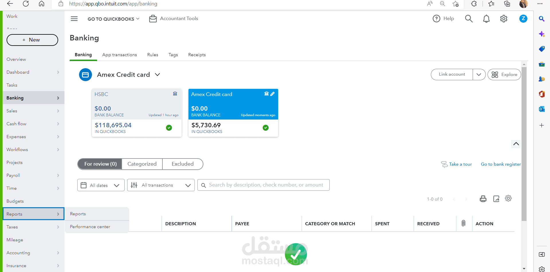550x272 pixels.
Task: Click the Amex Credit card account icon
Action: click(x=85, y=75)
